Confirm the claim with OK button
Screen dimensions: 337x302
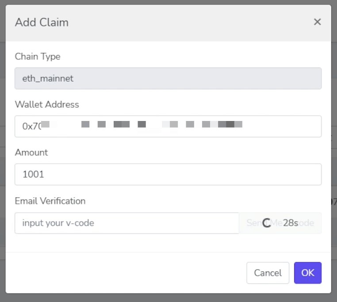coord(308,273)
